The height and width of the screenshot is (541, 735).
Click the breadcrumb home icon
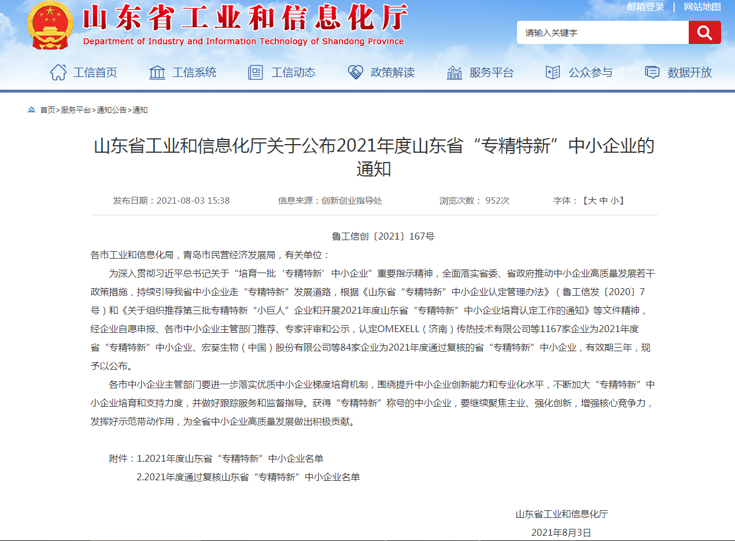click(x=32, y=110)
